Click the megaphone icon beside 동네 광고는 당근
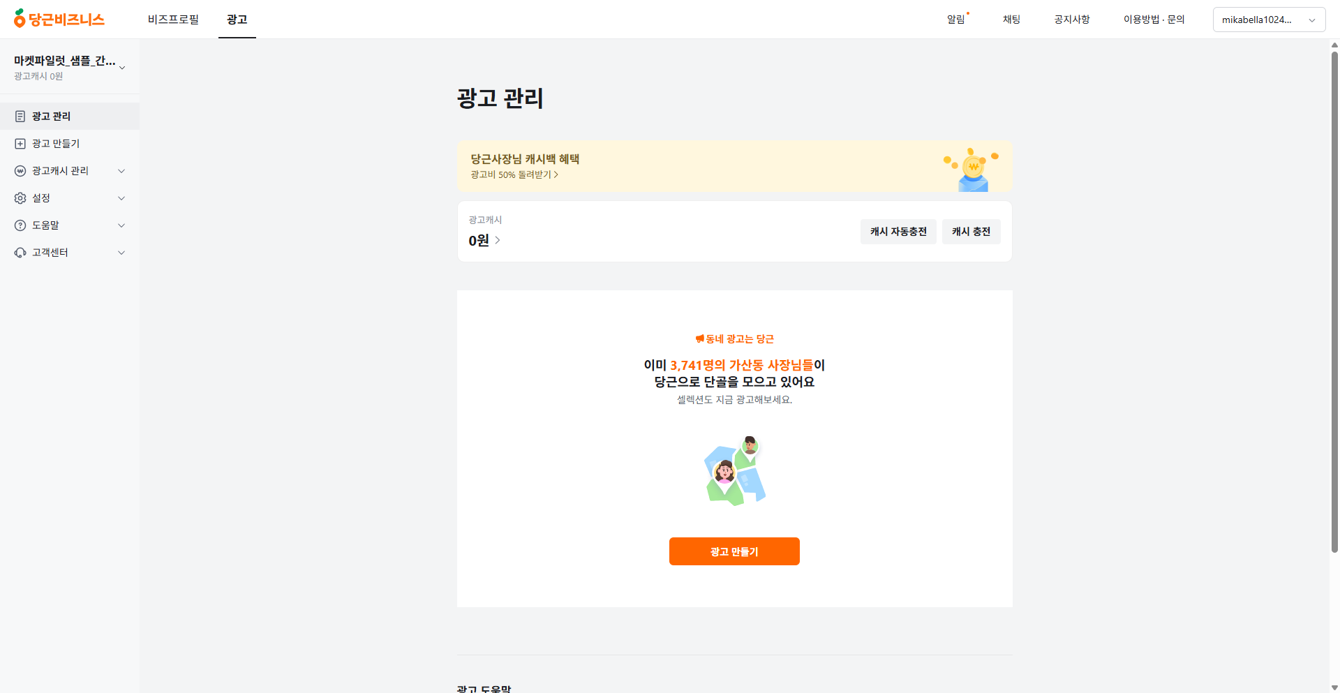 pyautogui.click(x=700, y=339)
